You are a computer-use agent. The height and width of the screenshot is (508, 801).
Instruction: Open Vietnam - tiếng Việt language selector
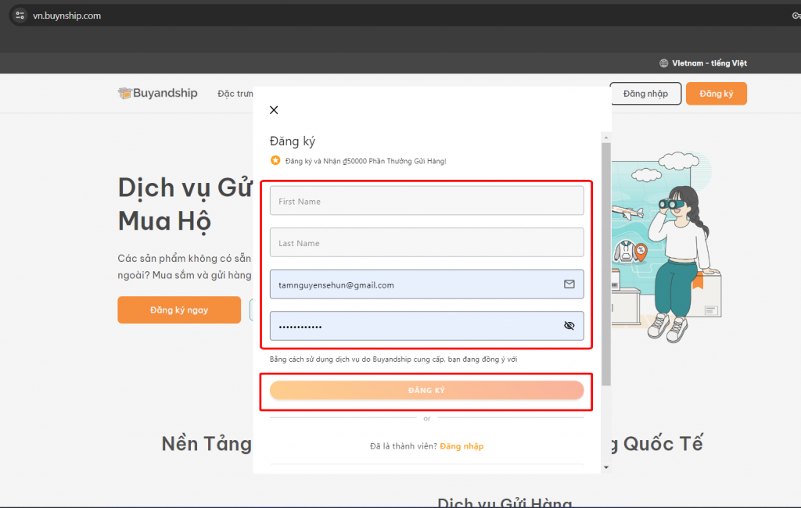click(703, 63)
